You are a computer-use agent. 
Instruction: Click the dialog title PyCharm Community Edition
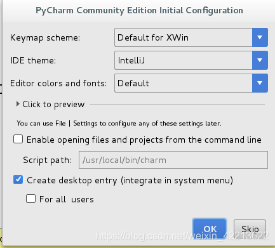coord(139,10)
